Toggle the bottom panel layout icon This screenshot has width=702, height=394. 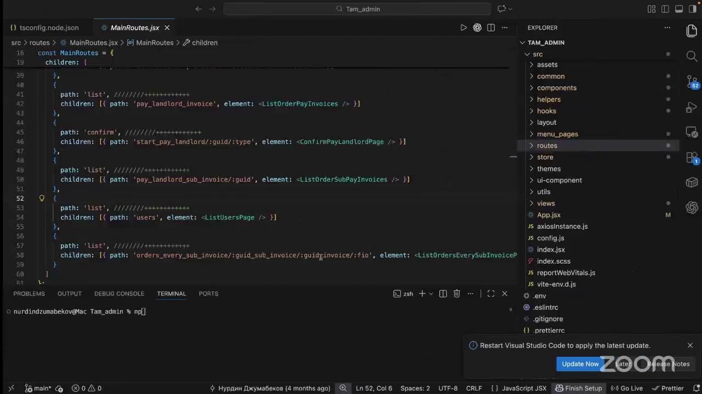click(679, 9)
